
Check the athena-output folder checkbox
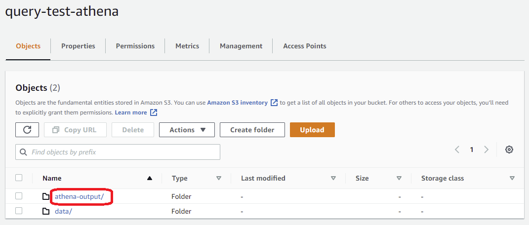pyautogui.click(x=19, y=196)
